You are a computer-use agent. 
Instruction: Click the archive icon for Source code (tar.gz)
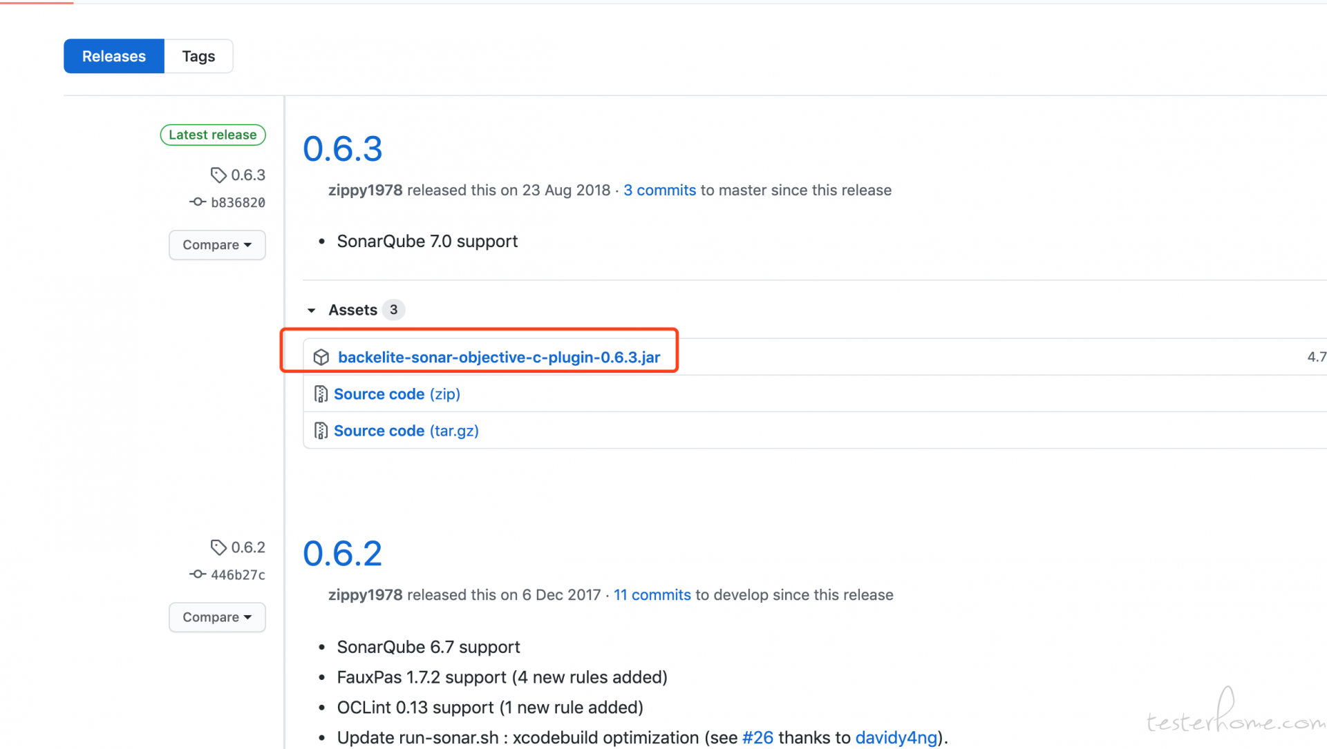321,431
